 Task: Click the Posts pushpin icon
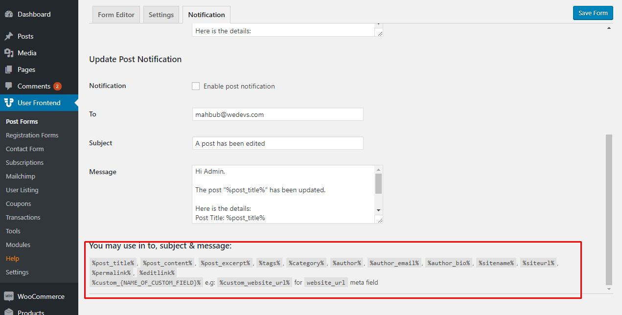coord(9,36)
